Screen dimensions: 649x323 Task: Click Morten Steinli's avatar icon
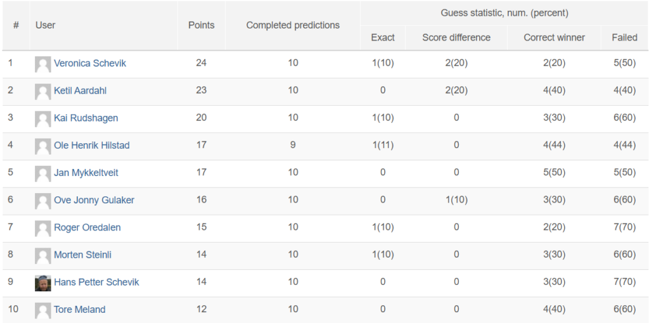point(42,255)
